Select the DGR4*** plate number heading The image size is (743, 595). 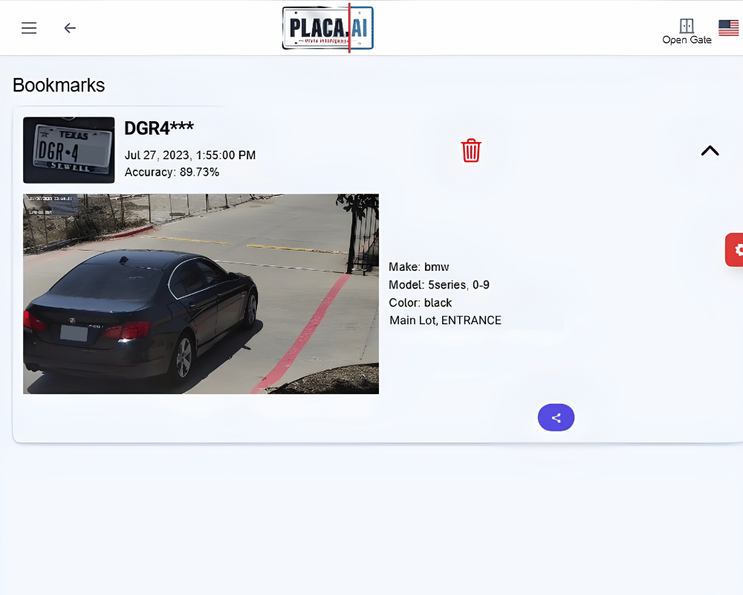coord(159,128)
